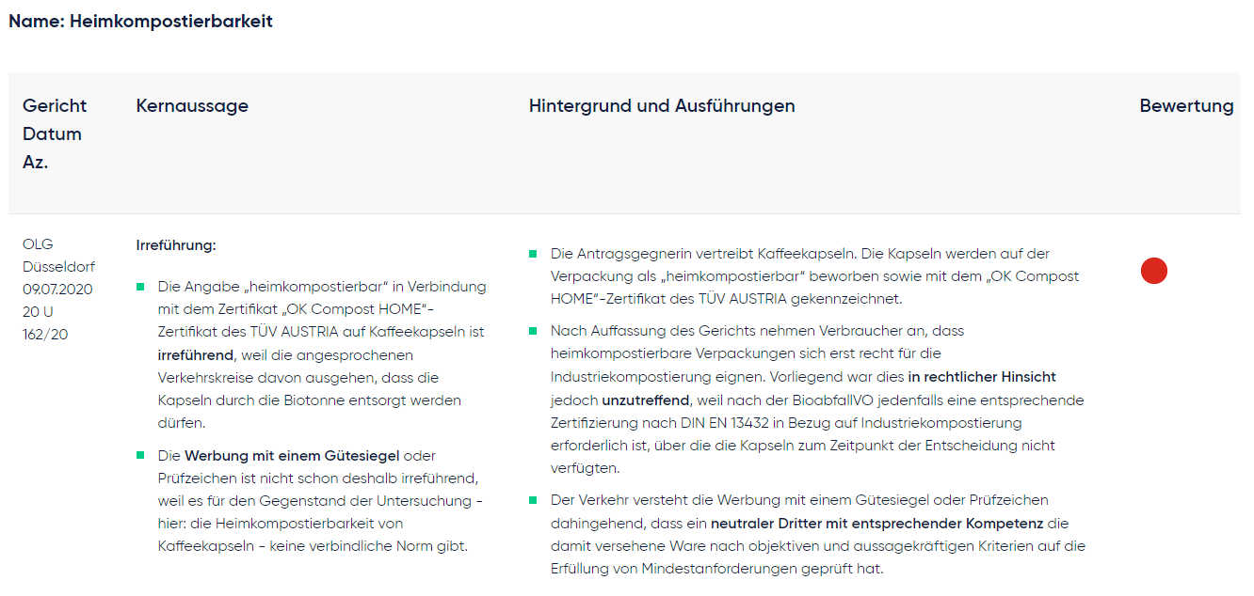Click green bullet beside 'Die Antragsgegnerin vertreibt Kaffeekapseln'

pyautogui.click(x=533, y=254)
